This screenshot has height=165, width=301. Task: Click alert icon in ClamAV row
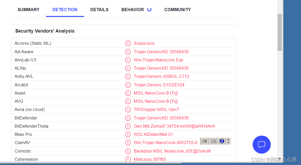(128, 142)
